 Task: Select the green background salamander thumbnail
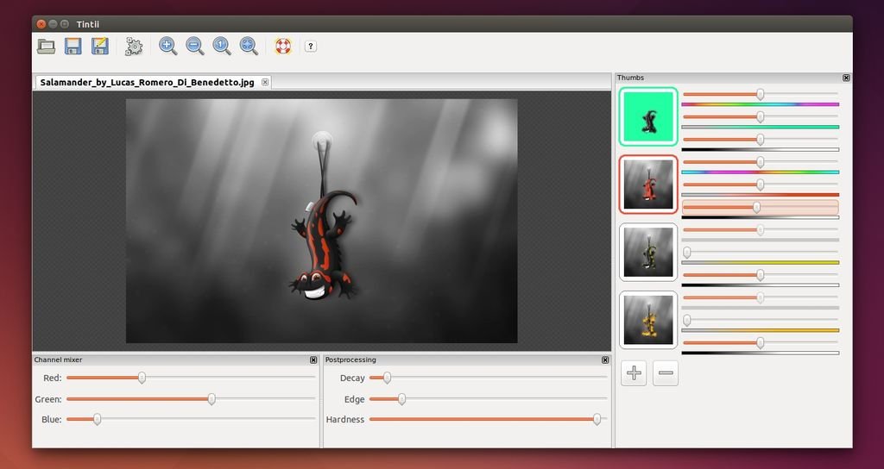[x=648, y=117]
